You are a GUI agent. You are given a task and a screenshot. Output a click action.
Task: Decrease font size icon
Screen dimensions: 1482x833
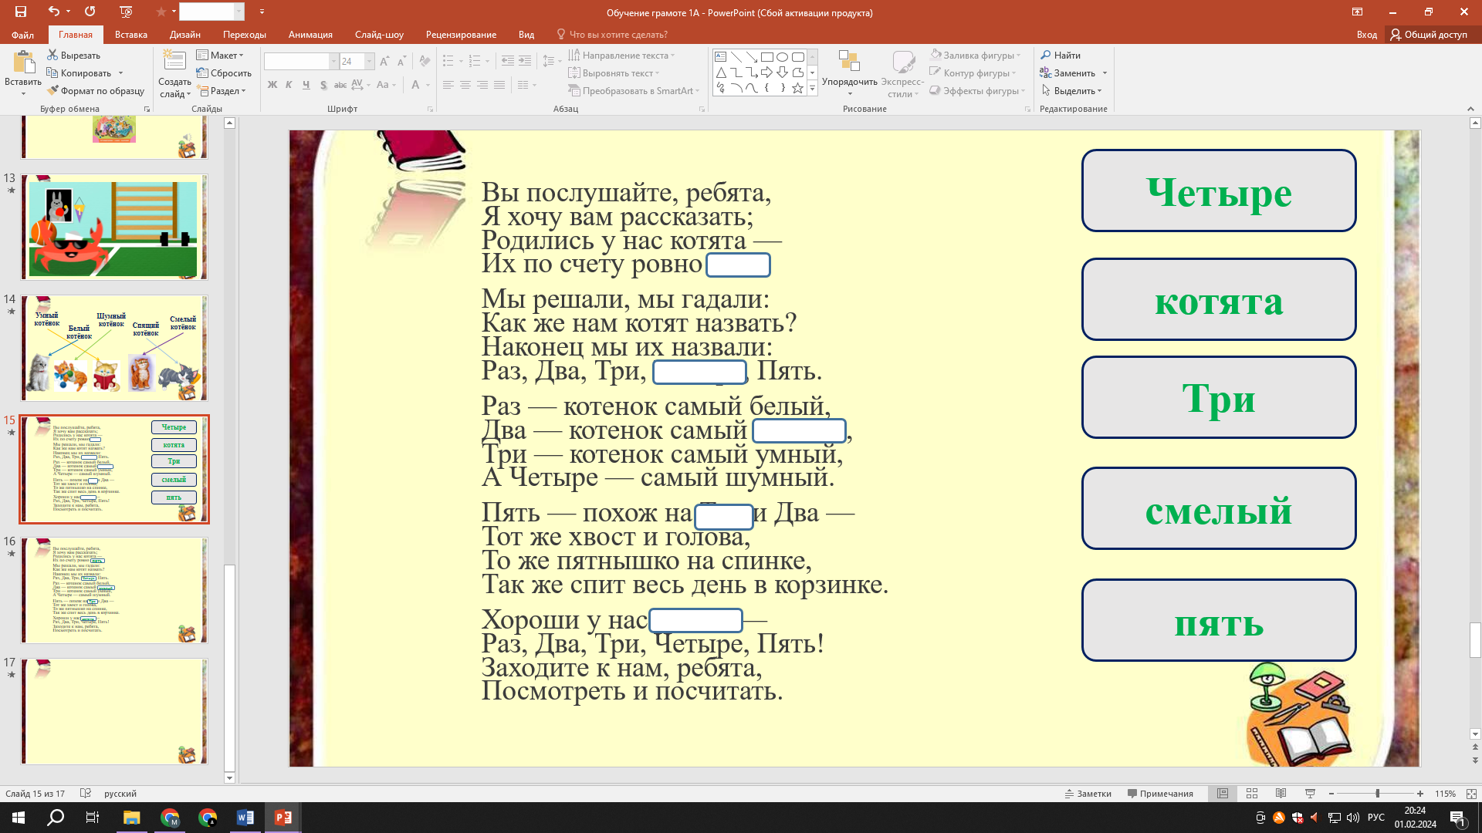(401, 62)
